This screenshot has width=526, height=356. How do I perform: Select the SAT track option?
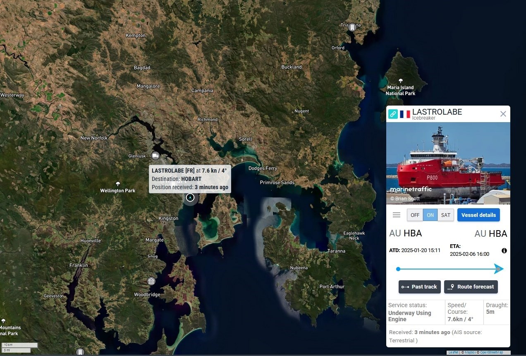446,215
